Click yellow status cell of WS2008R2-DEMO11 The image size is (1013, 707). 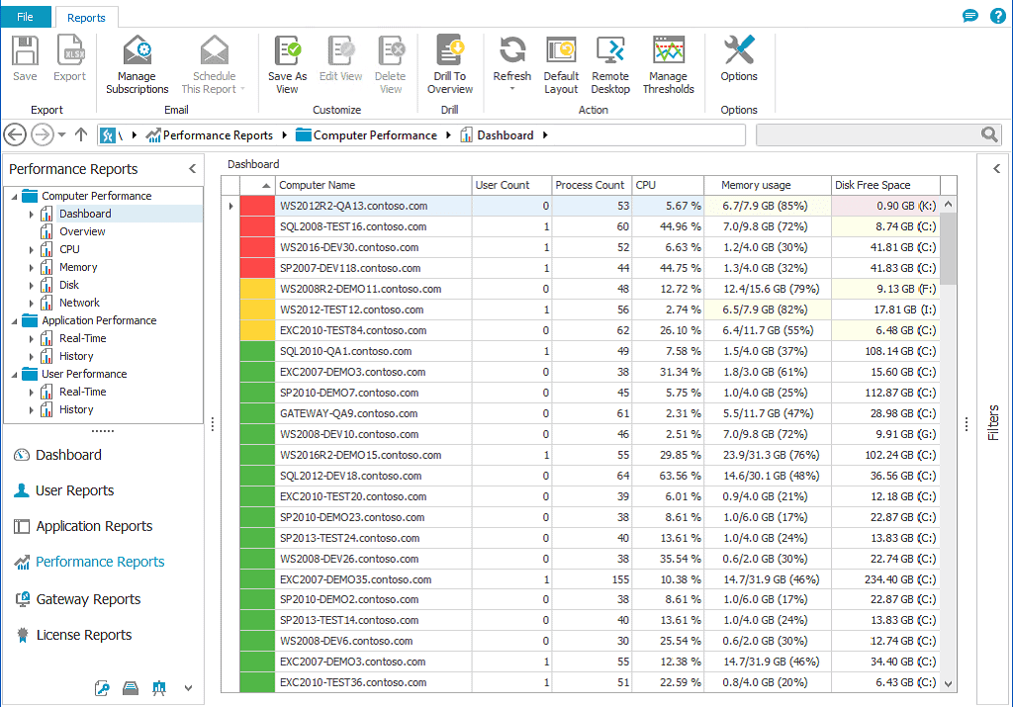click(x=257, y=289)
